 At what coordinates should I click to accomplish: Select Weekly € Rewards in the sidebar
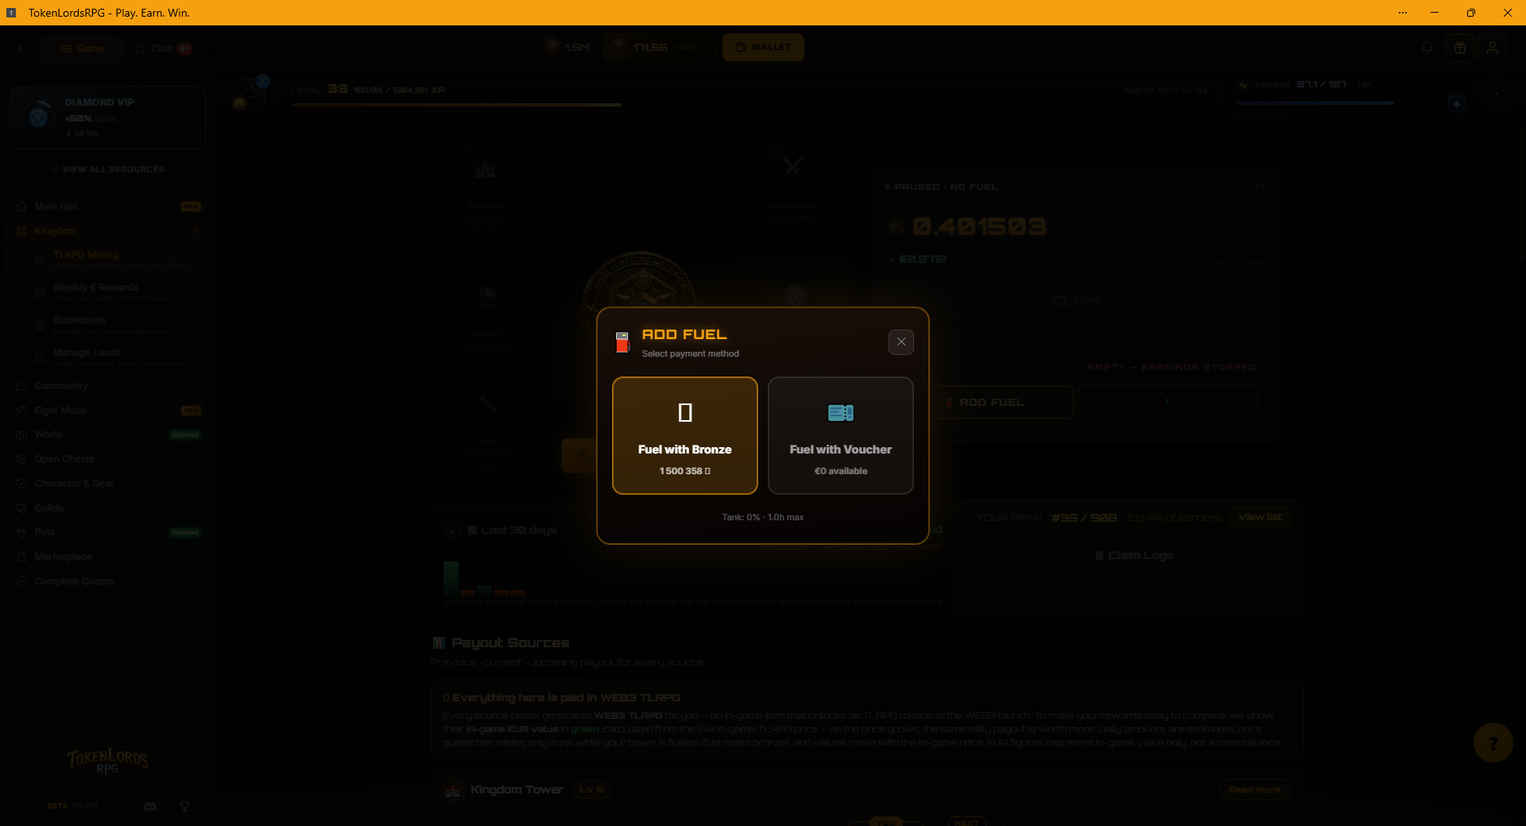107,291
